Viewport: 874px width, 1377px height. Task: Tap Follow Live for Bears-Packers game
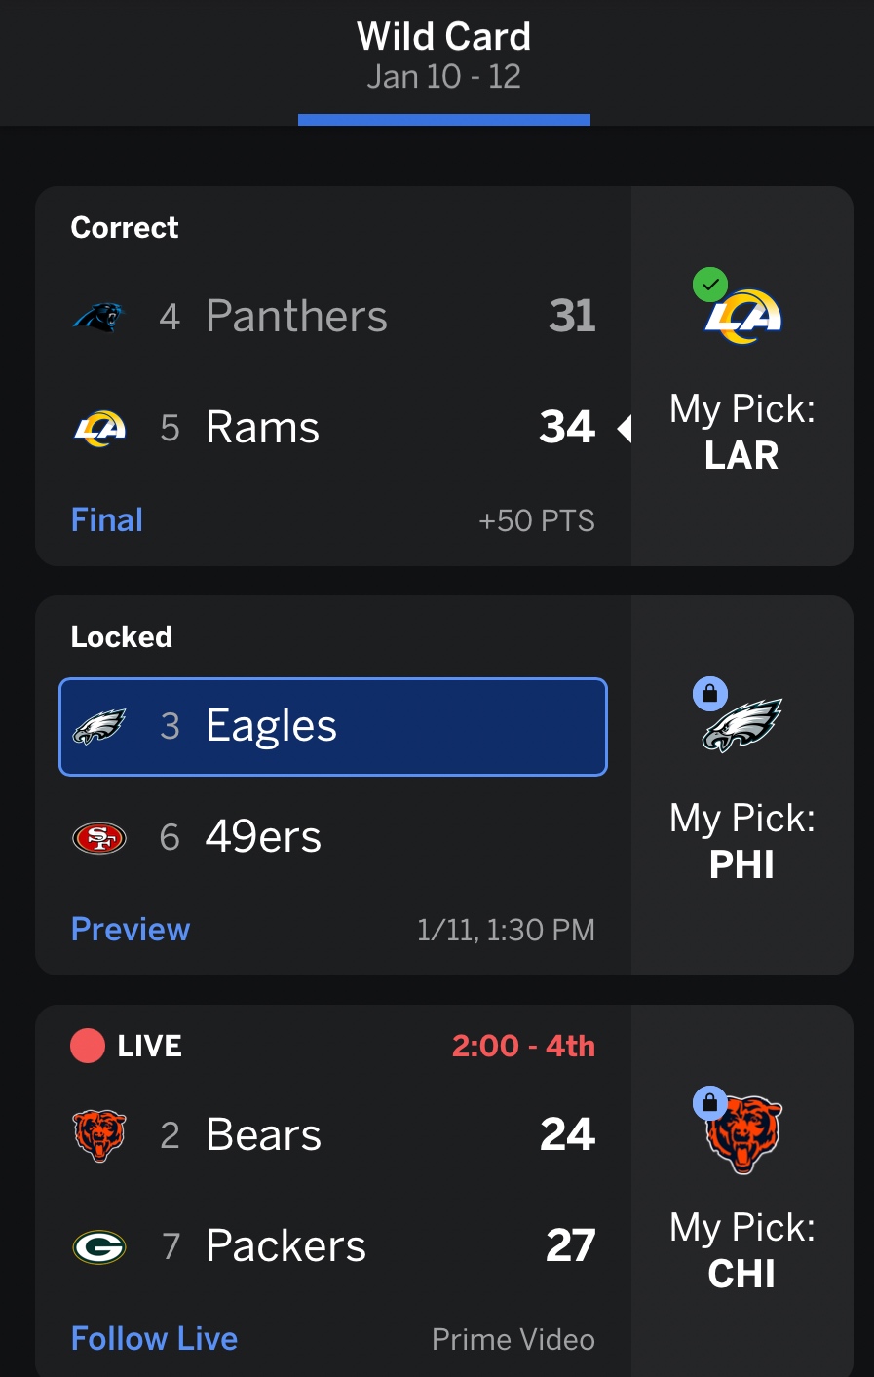[x=154, y=1339]
